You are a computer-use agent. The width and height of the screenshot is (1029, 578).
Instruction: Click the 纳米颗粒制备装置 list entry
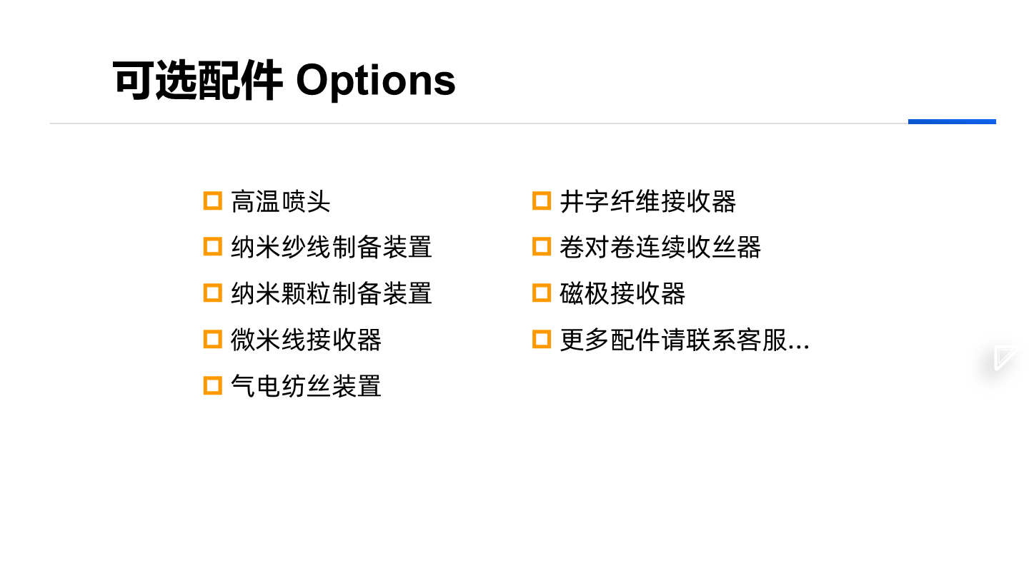tap(331, 294)
